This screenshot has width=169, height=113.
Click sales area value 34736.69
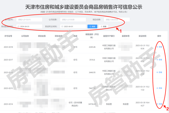point(92,104)
